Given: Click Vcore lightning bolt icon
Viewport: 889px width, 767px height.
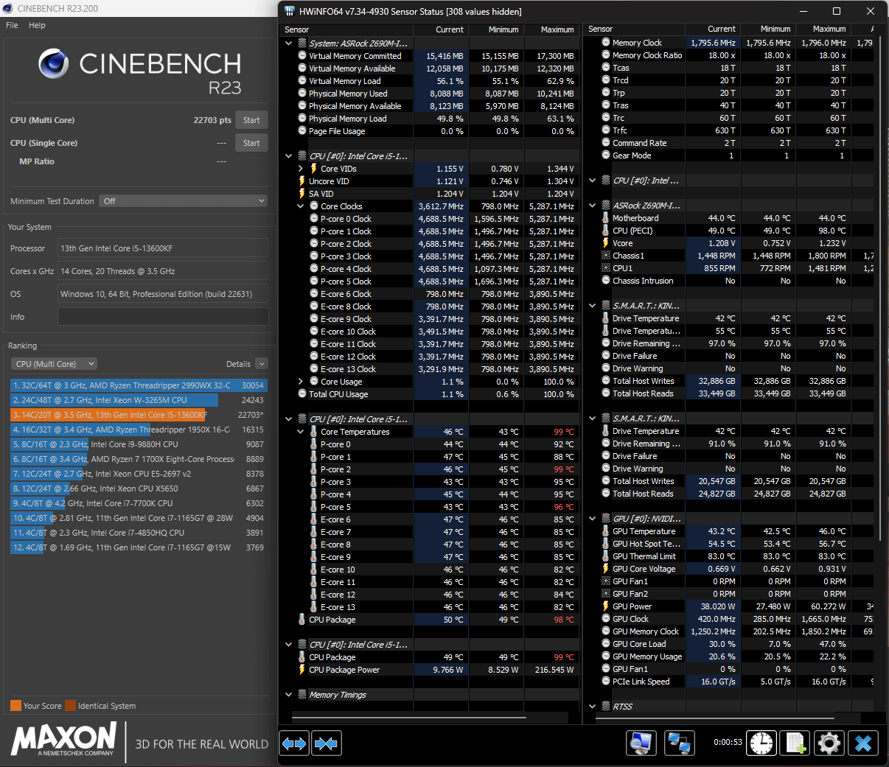Looking at the screenshot, I should pos(606,243).
